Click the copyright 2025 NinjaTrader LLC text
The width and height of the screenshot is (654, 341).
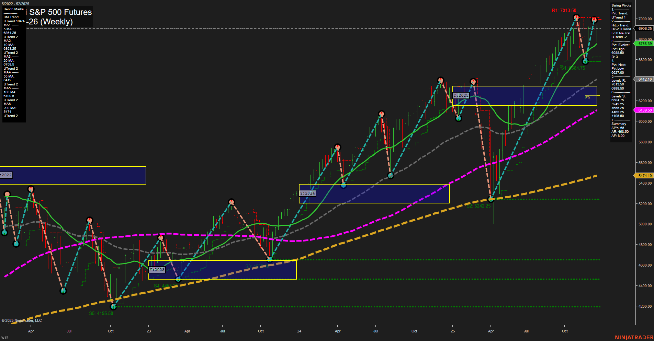[22, 320]
